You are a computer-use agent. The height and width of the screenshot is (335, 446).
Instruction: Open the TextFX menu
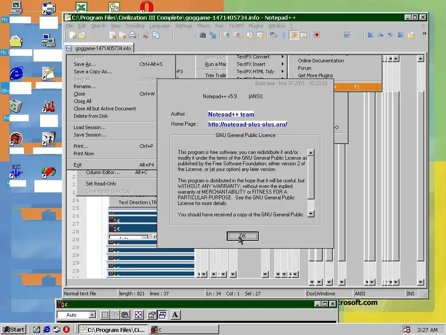(236, 26)
